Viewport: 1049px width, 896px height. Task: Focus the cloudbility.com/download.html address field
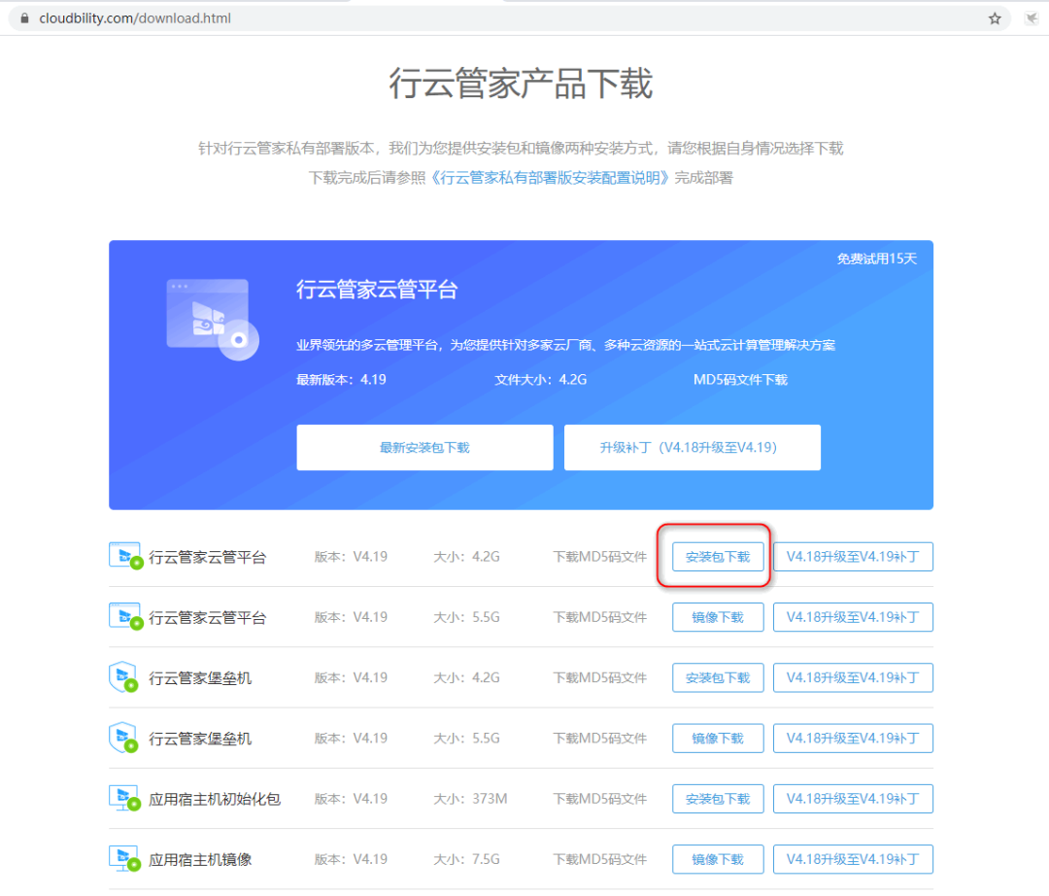click(508, 18)
